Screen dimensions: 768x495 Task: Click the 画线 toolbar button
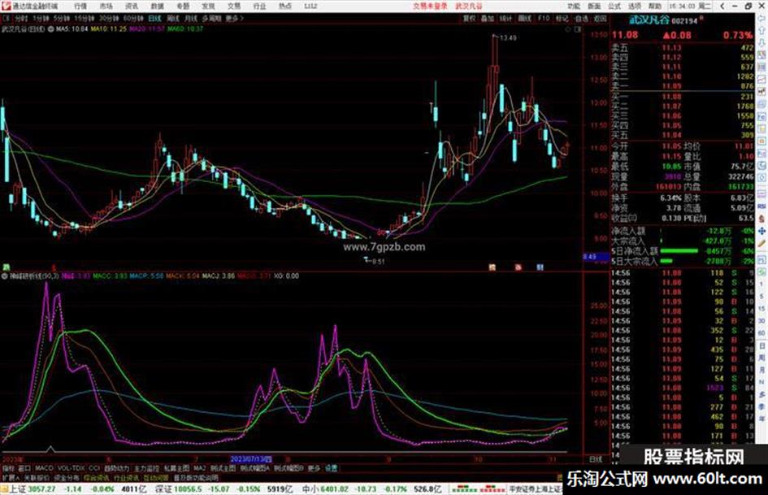tap(525, 18)
